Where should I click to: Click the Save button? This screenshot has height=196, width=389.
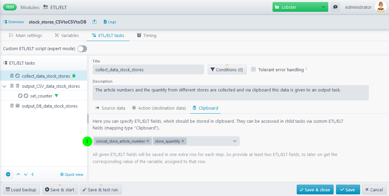tap(347, 190)
